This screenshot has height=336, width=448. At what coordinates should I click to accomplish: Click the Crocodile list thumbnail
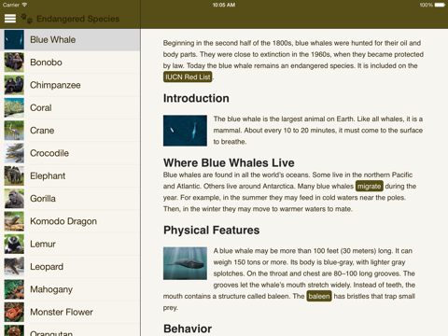[x=14, y=153]
